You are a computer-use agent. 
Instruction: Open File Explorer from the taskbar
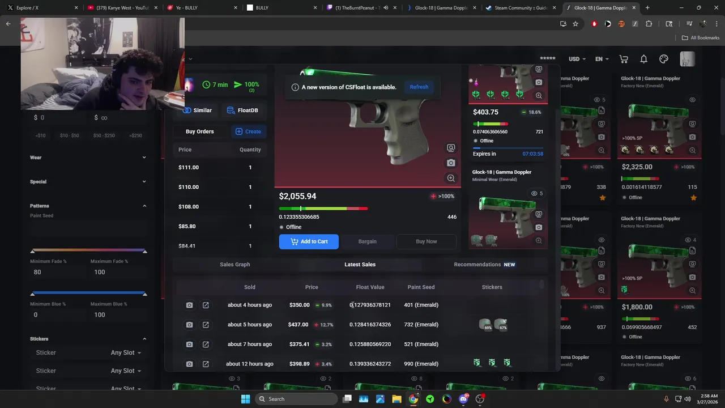point(397,399)
